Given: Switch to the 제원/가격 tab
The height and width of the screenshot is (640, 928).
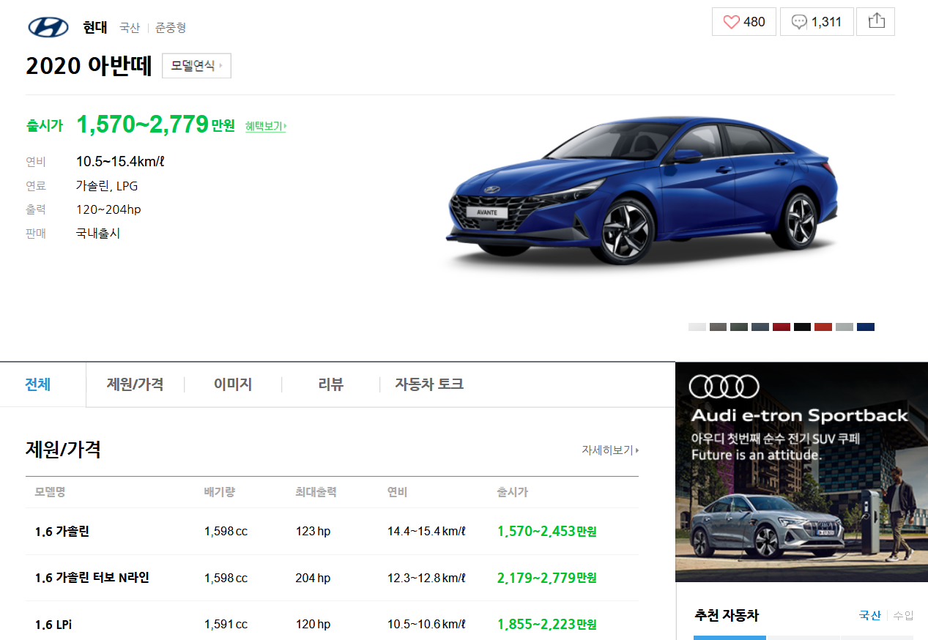Looking at the screenshot, I should click(x=135, y=384).
